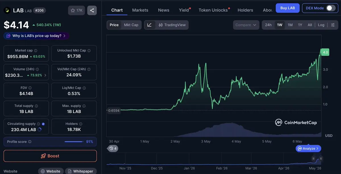
Task: Open Holders info icon
Action: 81,124
